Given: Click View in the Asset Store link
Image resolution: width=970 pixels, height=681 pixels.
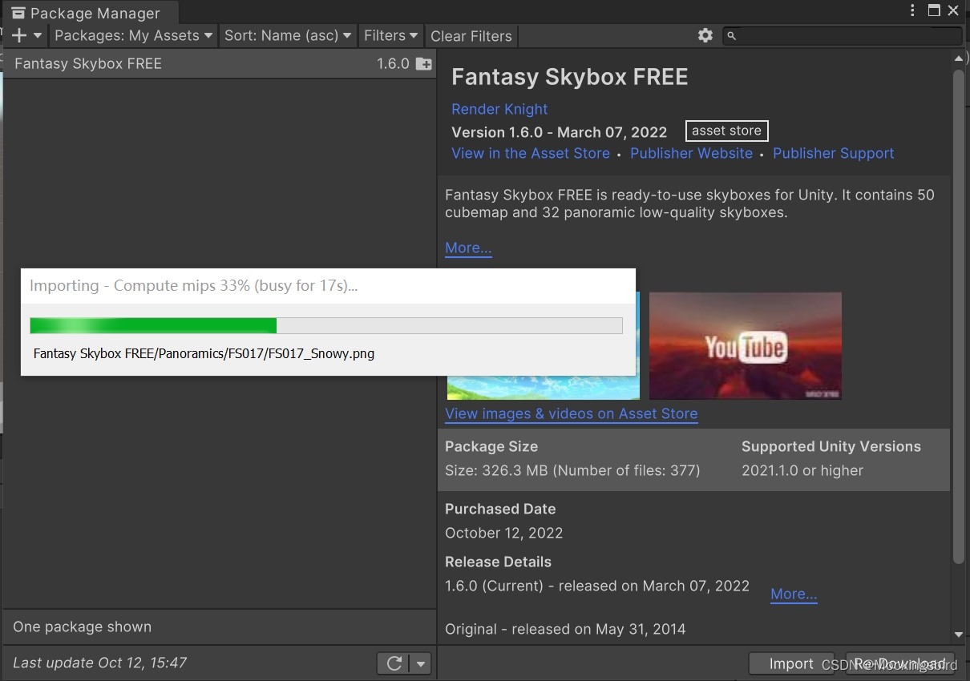Looking at the screenshot, I should (531, 153).
